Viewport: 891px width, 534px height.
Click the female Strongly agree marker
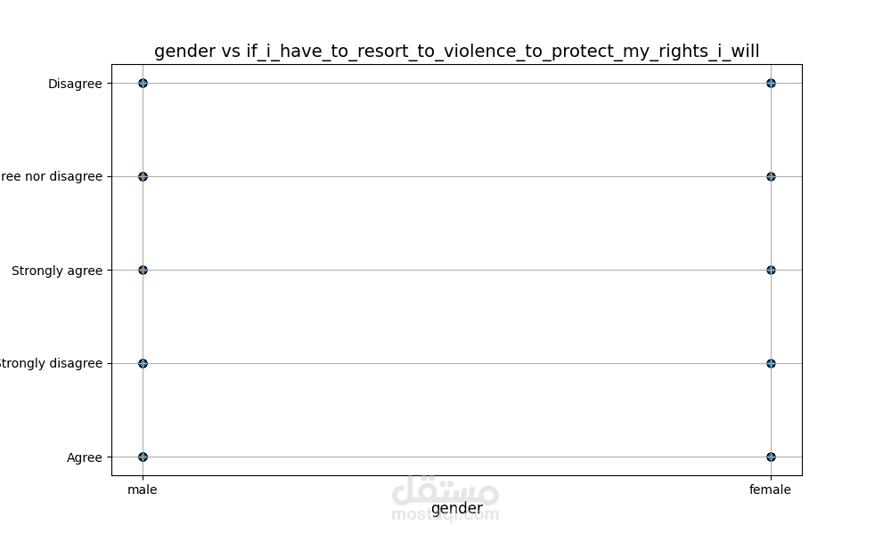(771, 271)
